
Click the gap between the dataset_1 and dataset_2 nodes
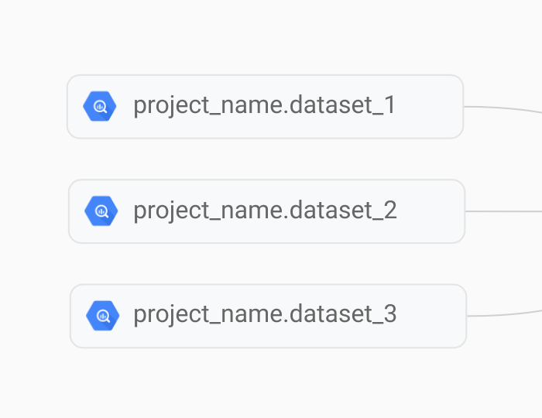coord(266,159)
